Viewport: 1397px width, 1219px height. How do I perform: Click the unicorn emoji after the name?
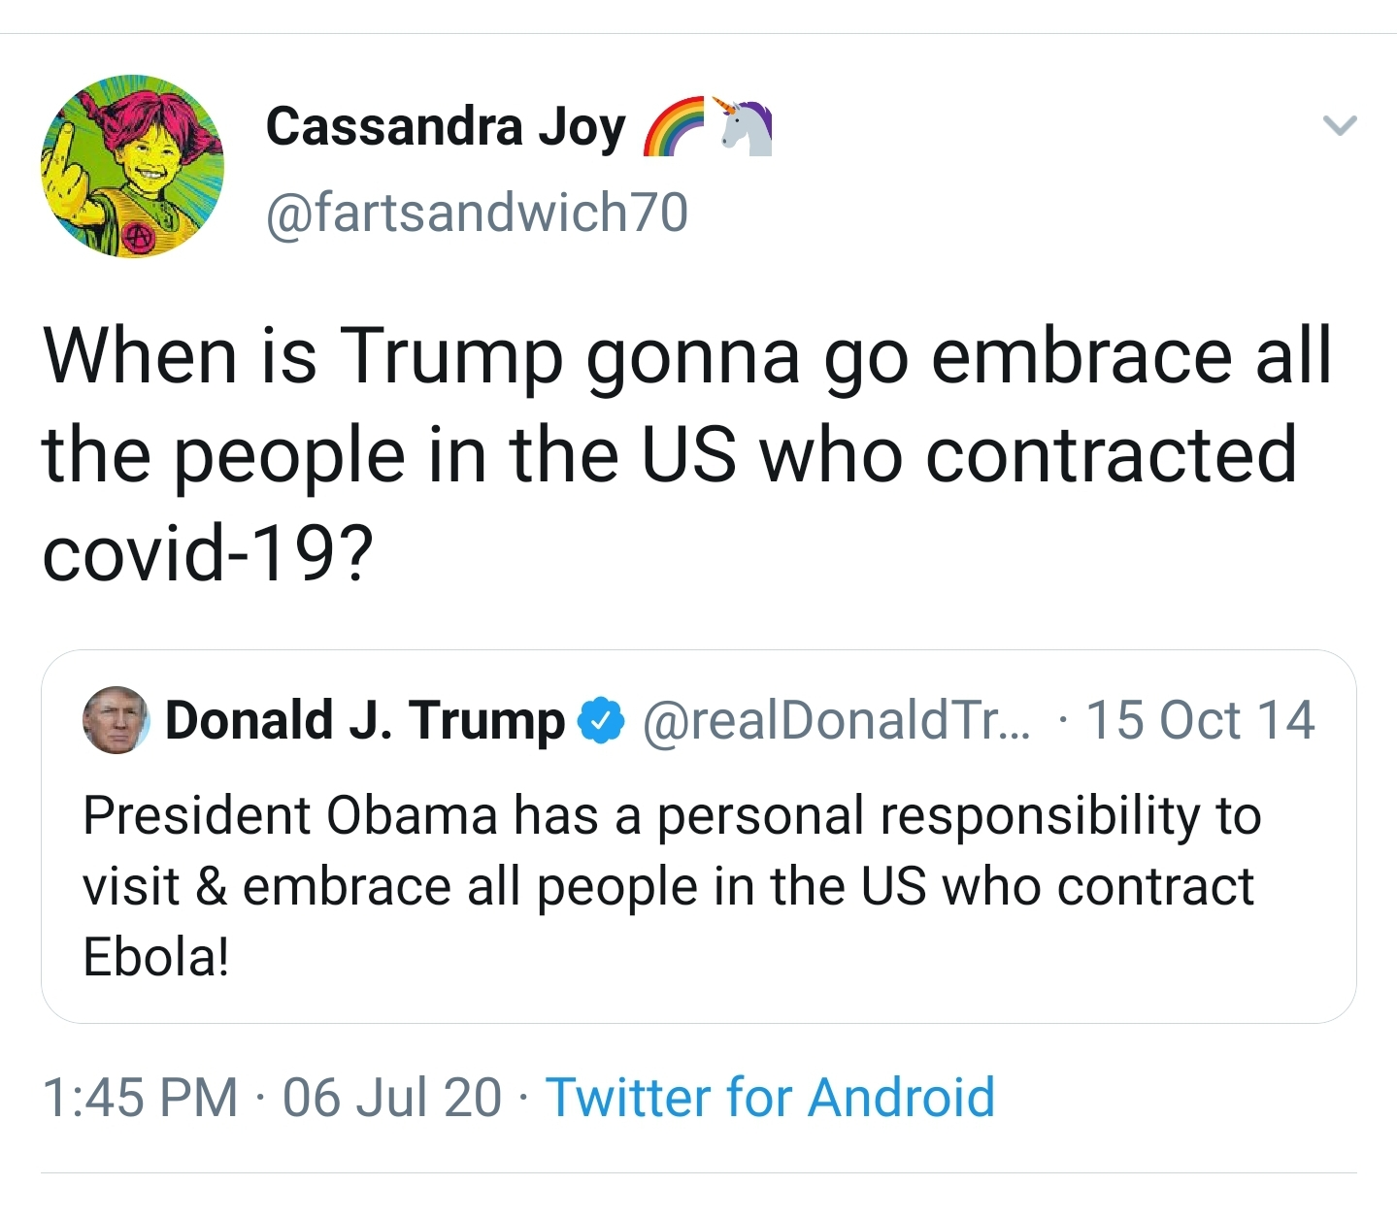744,126
